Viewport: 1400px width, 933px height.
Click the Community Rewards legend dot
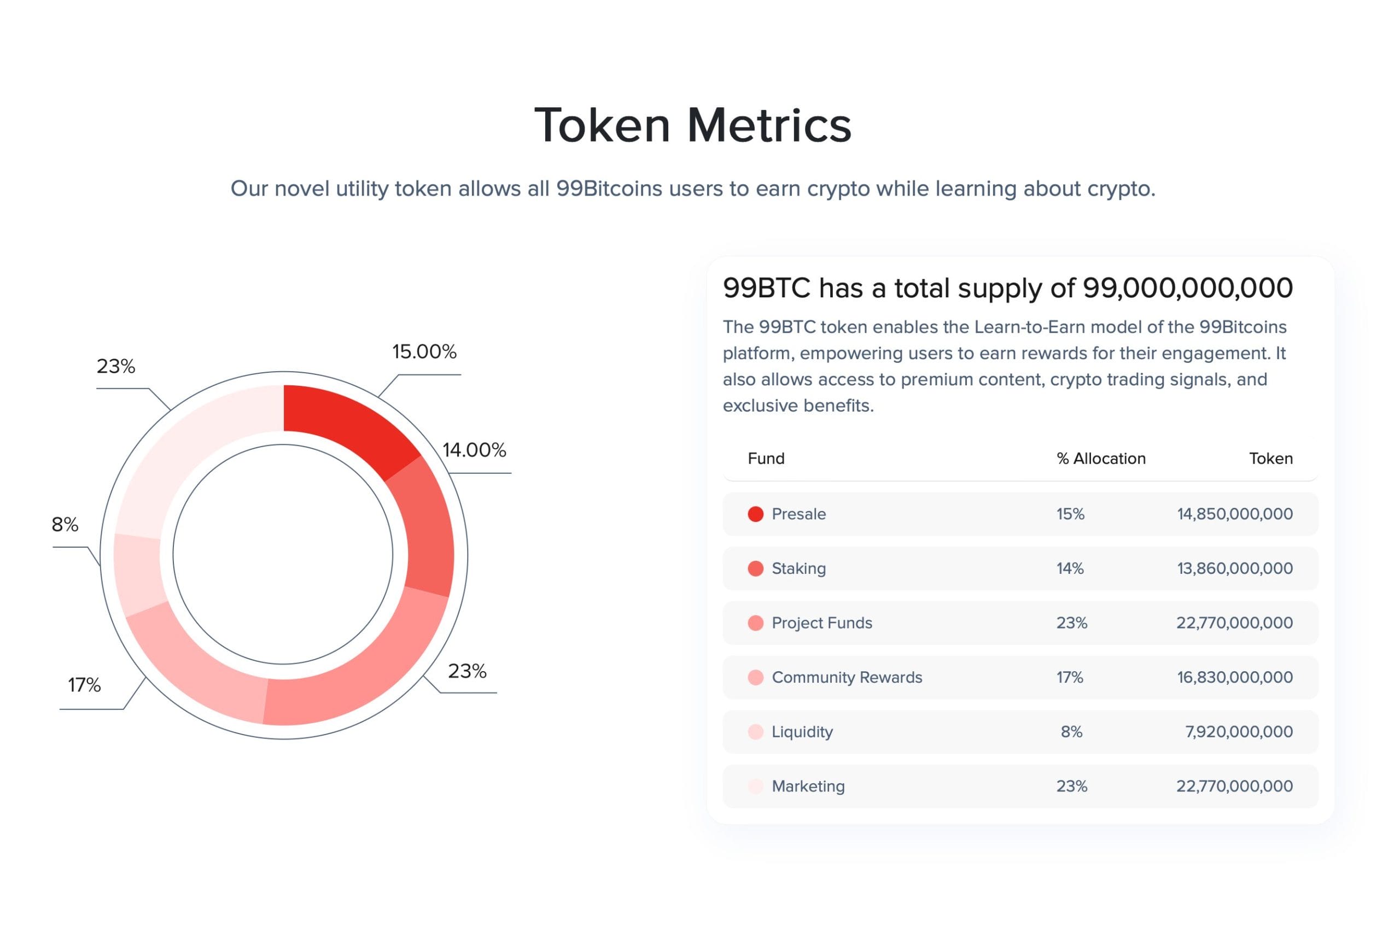[755, 677]
